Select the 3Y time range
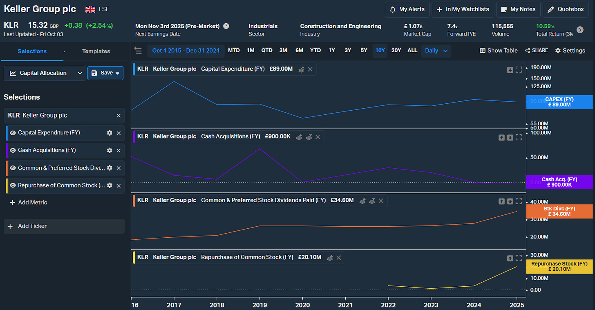Viewport: 595px width, 310px height. pyautogui.click(x=347, y=51)
